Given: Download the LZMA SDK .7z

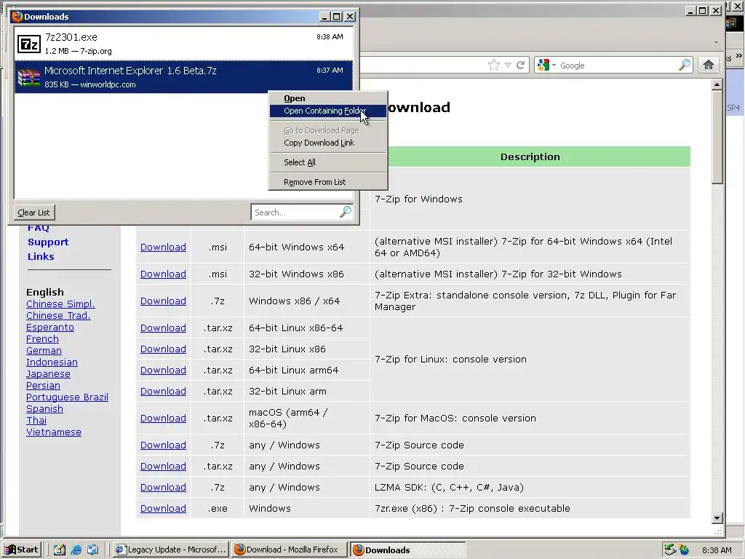Looking at the screenshot, I should (x=163, y=487).
